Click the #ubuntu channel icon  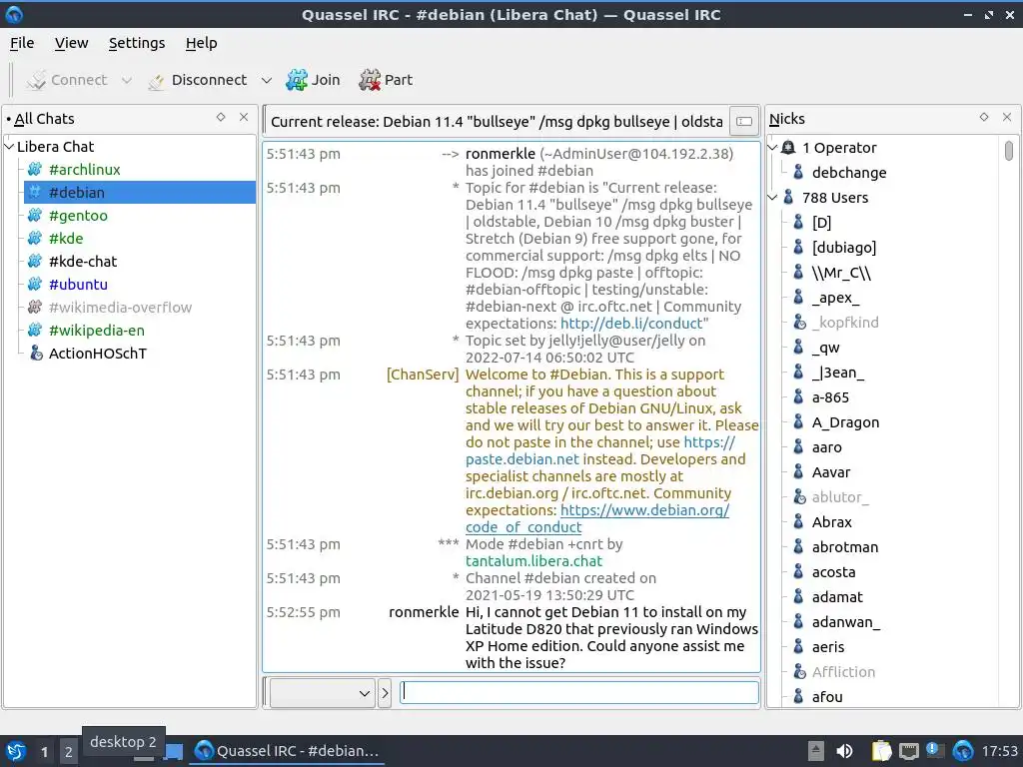point(35,285)
